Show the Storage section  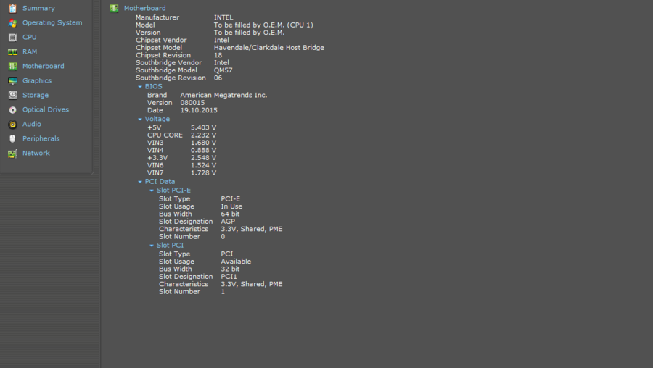(36, 95)
